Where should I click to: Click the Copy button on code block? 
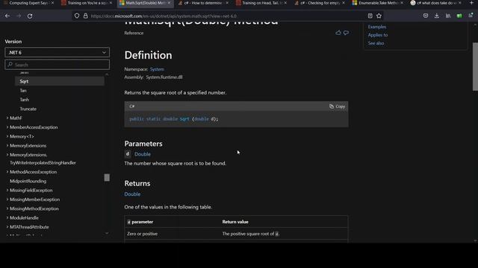click(x=337, y=106)
